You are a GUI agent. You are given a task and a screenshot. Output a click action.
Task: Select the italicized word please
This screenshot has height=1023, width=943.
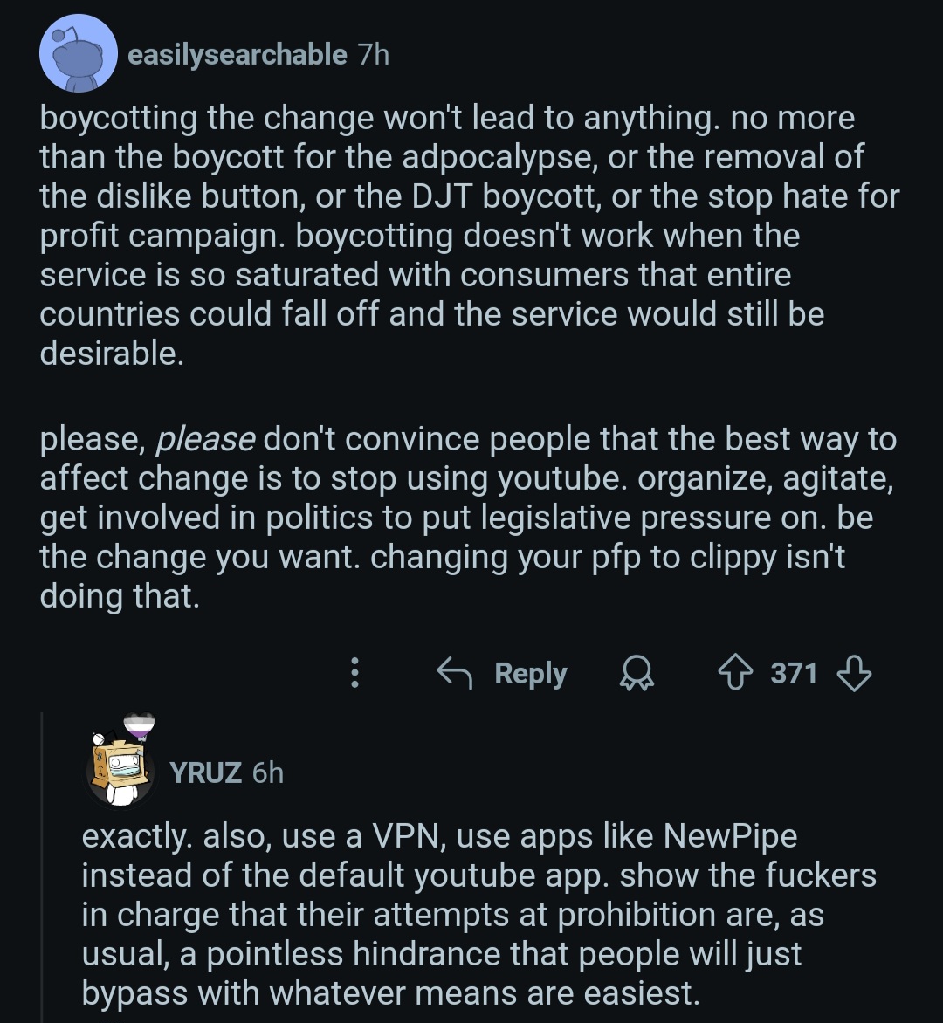[205, 440]
